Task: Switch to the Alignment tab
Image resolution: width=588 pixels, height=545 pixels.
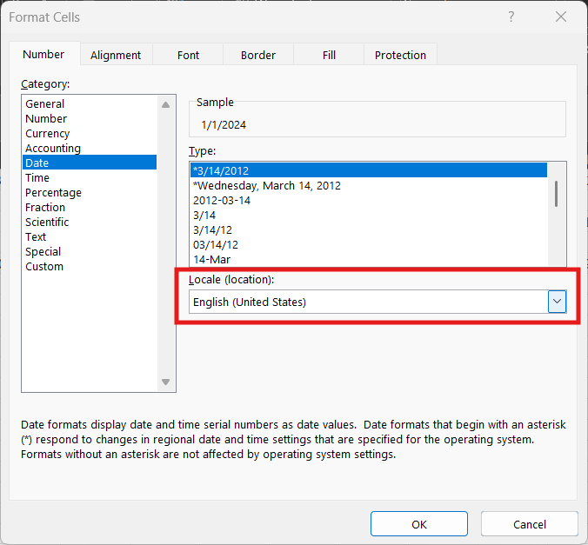Action: click(x=116, y=55)
